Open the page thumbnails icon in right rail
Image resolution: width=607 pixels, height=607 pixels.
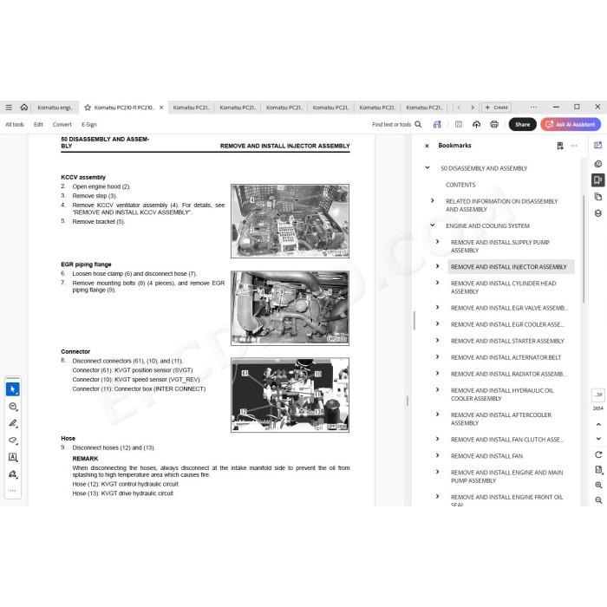pyautogui.click(x=598, y=197)
